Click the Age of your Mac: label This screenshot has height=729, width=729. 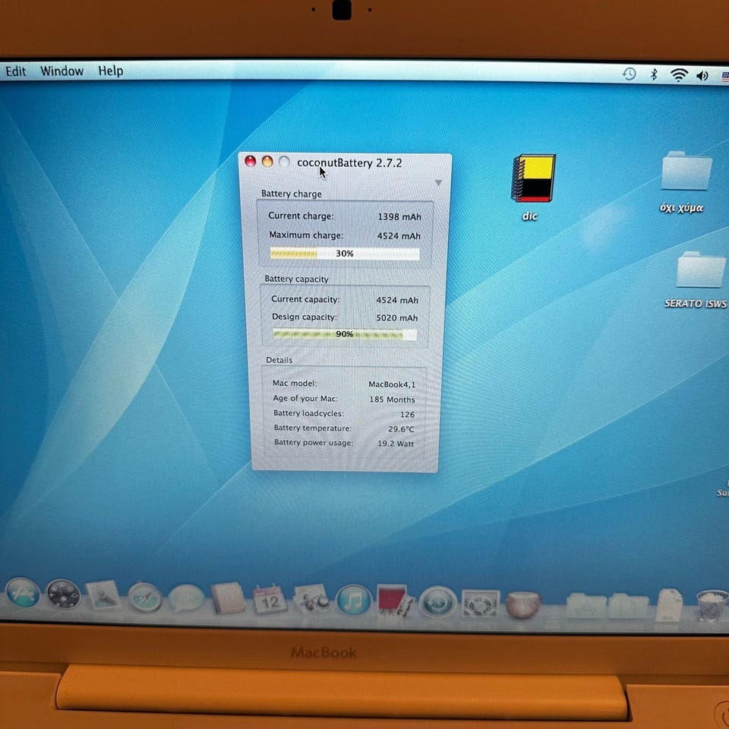[305, 399]
